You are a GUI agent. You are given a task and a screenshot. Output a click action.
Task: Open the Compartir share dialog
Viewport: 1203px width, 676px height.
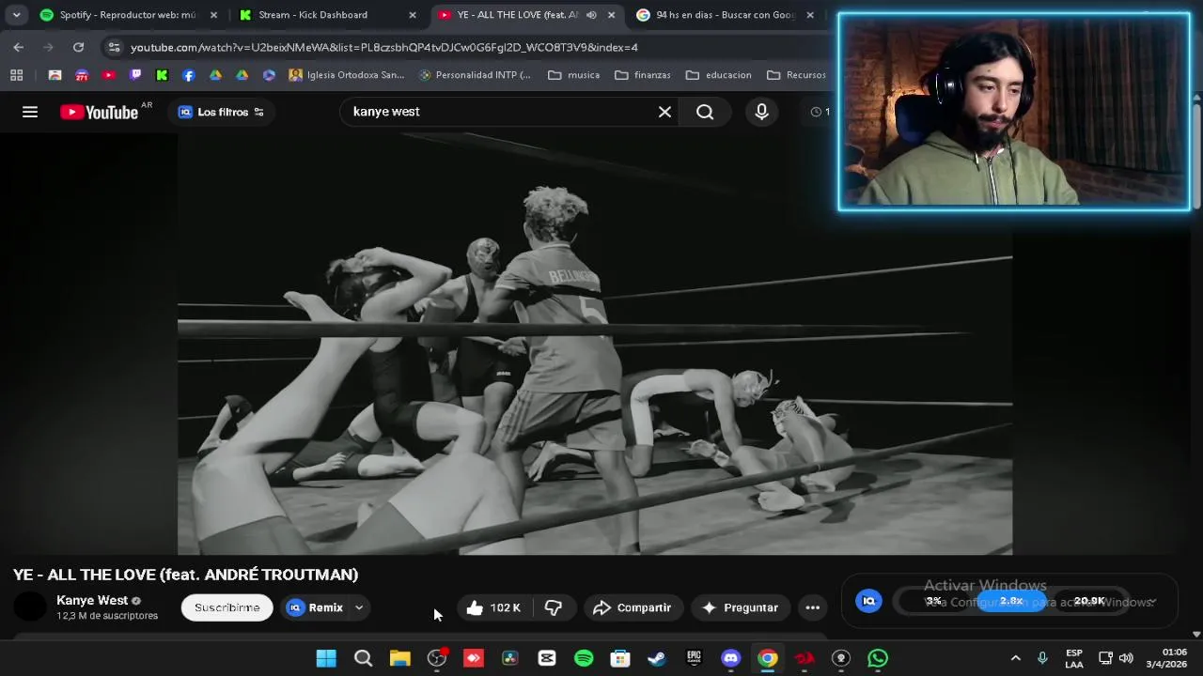(x=632, y=607)
